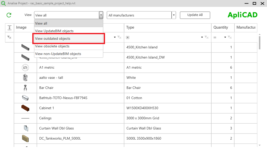The width and height of the screenshot is (267, 152).
Task: Select View UpdateBIM objects in the View menu
Action: tap(54, 31)
